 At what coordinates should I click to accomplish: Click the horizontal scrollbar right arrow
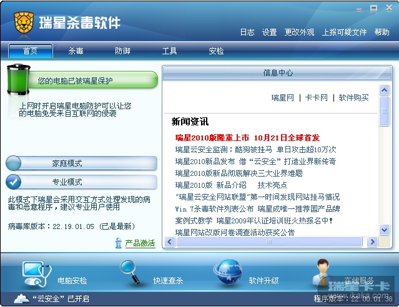click(372, 241)
